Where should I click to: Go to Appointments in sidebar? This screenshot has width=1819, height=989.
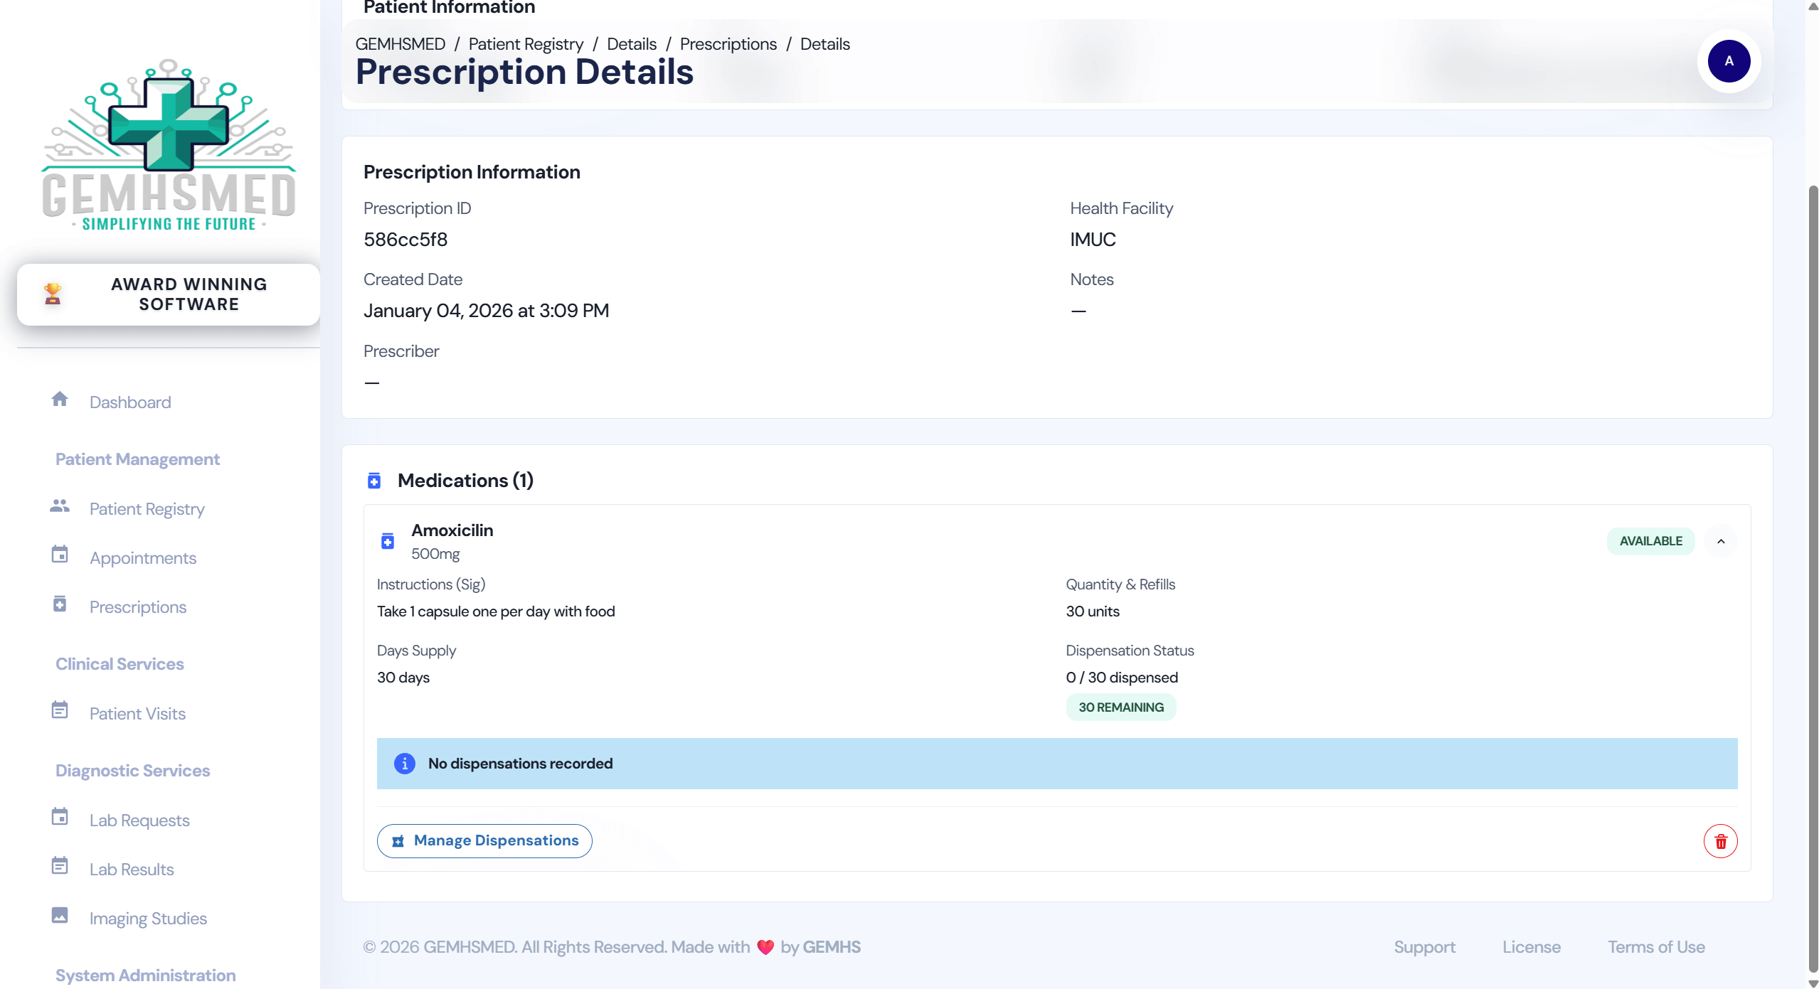click(143, 558)
